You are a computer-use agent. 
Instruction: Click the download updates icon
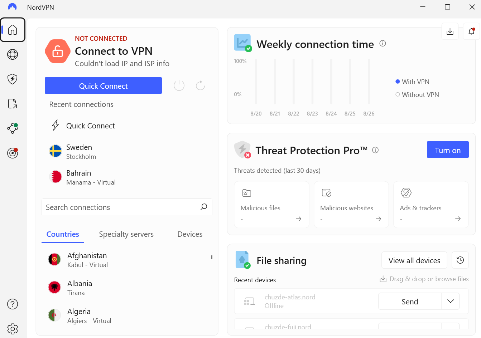450,31
